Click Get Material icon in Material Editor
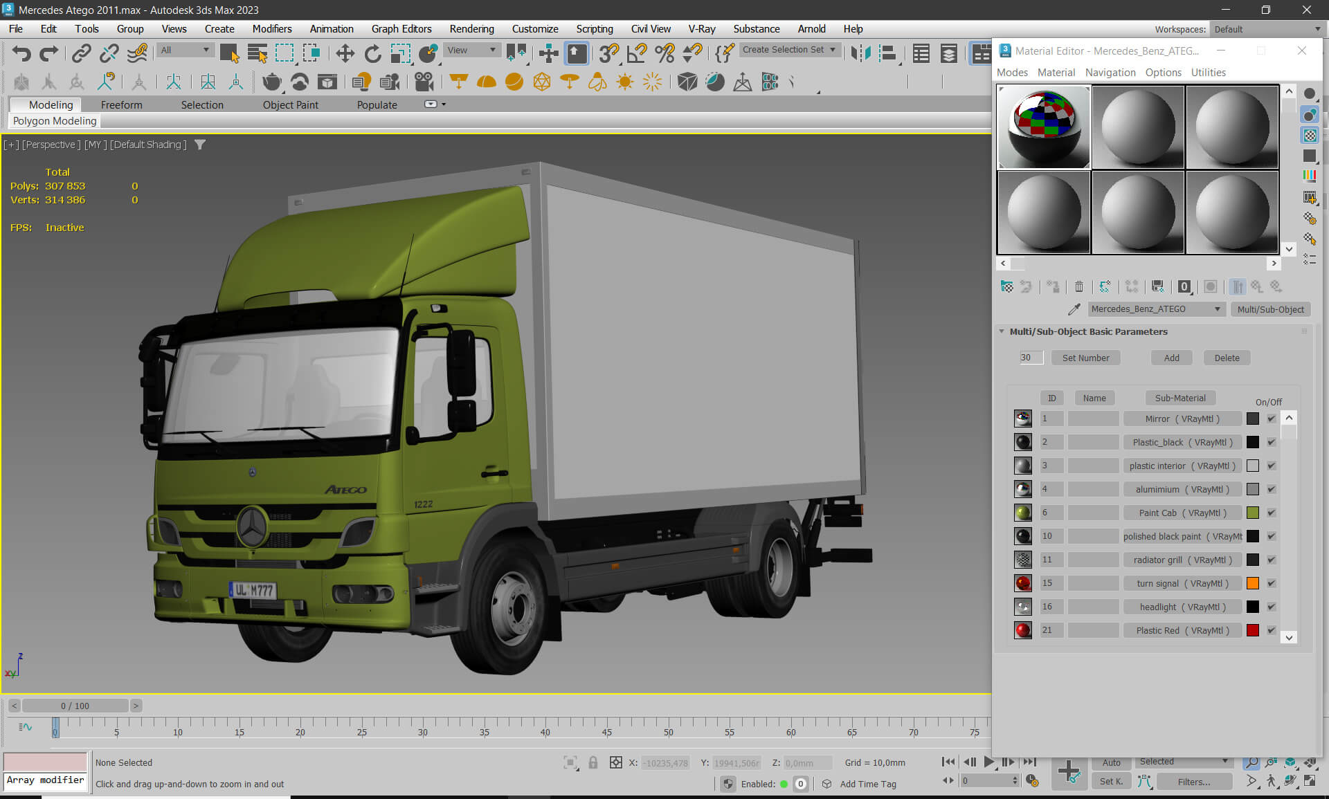The height and width of the screenshot is (799, 1329). point(1007,286)
